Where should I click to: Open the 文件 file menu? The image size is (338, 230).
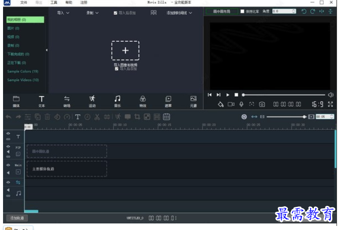pos(23,3)
